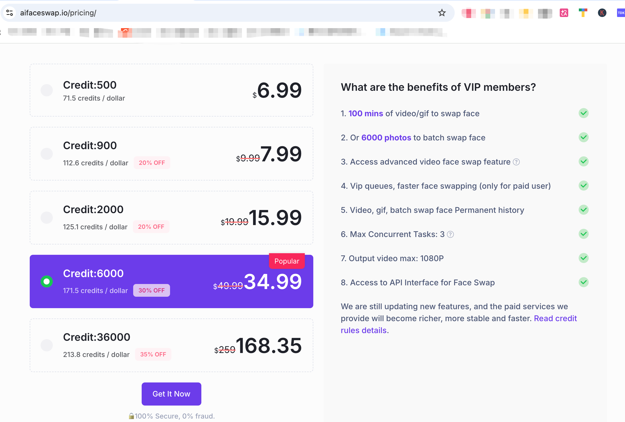Click the check icon beside 6000 photos benefit
The width and height of the screenshot is (625, 422).
[583, 137]
